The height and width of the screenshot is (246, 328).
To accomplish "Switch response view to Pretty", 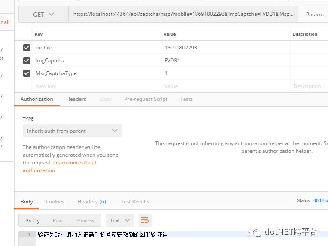I will tap(33, 221).
